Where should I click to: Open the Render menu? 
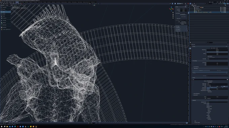(x=7, y=2)
